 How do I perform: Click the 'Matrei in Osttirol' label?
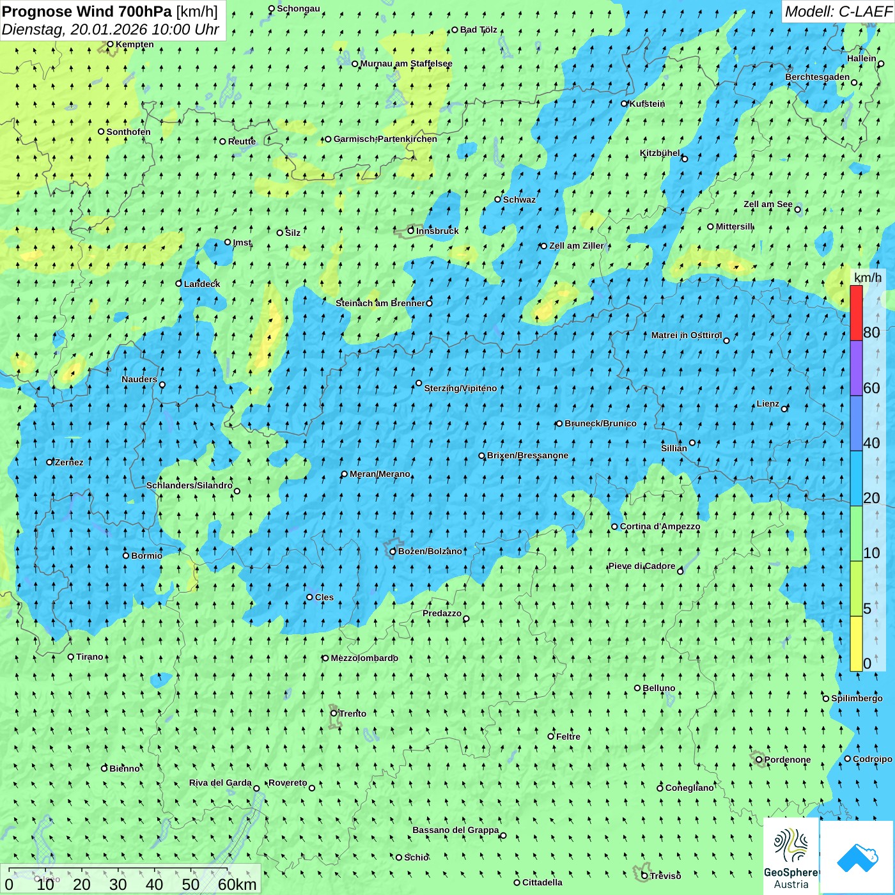[687, 335]
